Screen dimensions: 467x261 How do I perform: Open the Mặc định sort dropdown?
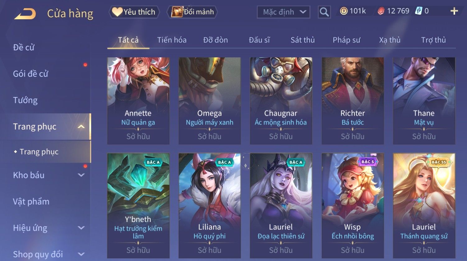[284, 12]
